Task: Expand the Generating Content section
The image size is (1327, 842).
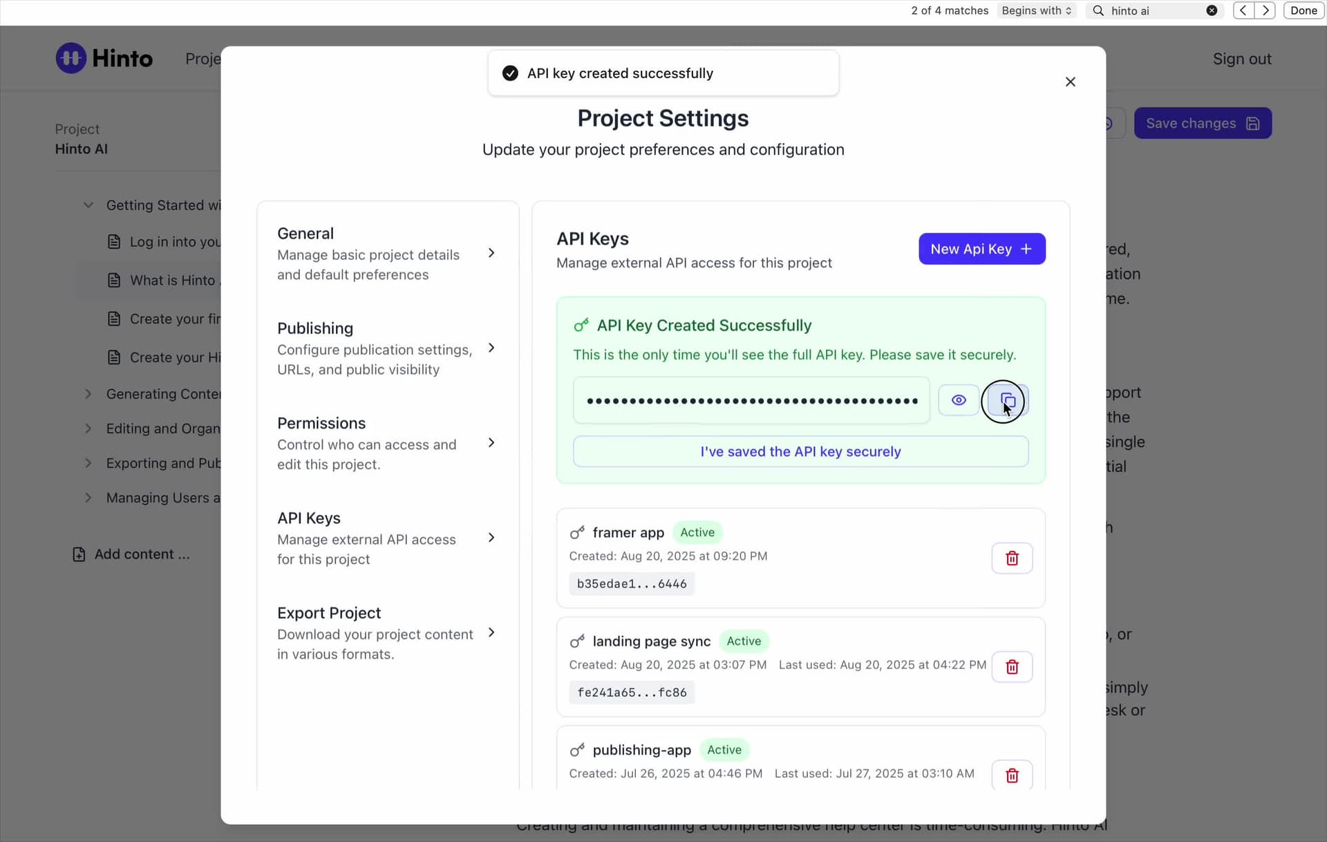Action: pyautogui.click(x=88, y=394)
